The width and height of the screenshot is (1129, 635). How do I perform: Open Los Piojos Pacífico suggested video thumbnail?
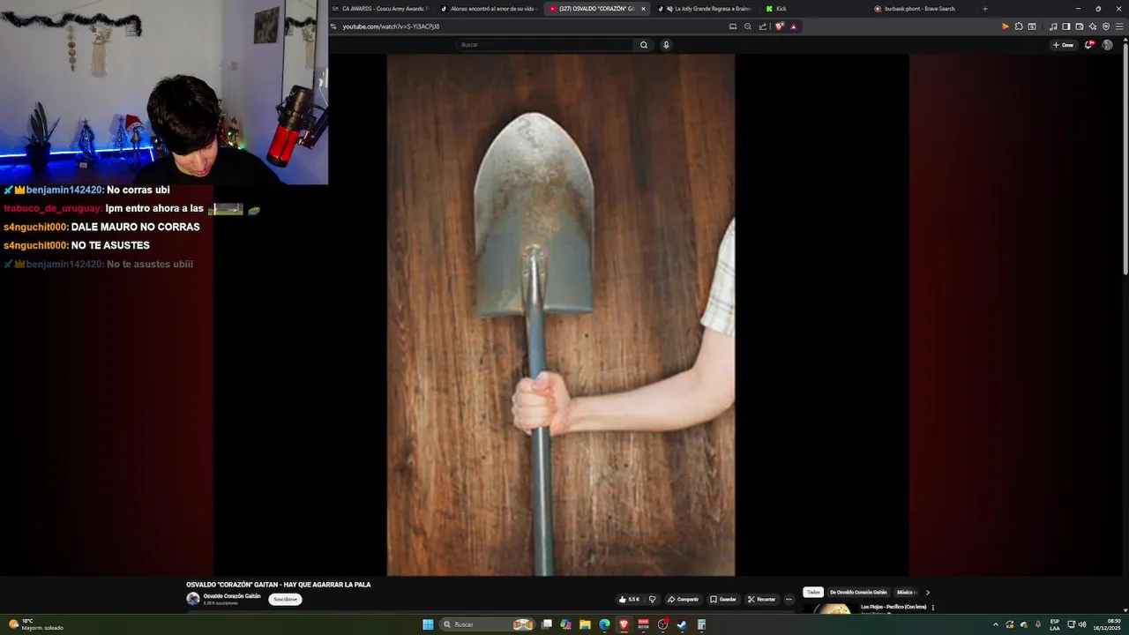[831, 608]
